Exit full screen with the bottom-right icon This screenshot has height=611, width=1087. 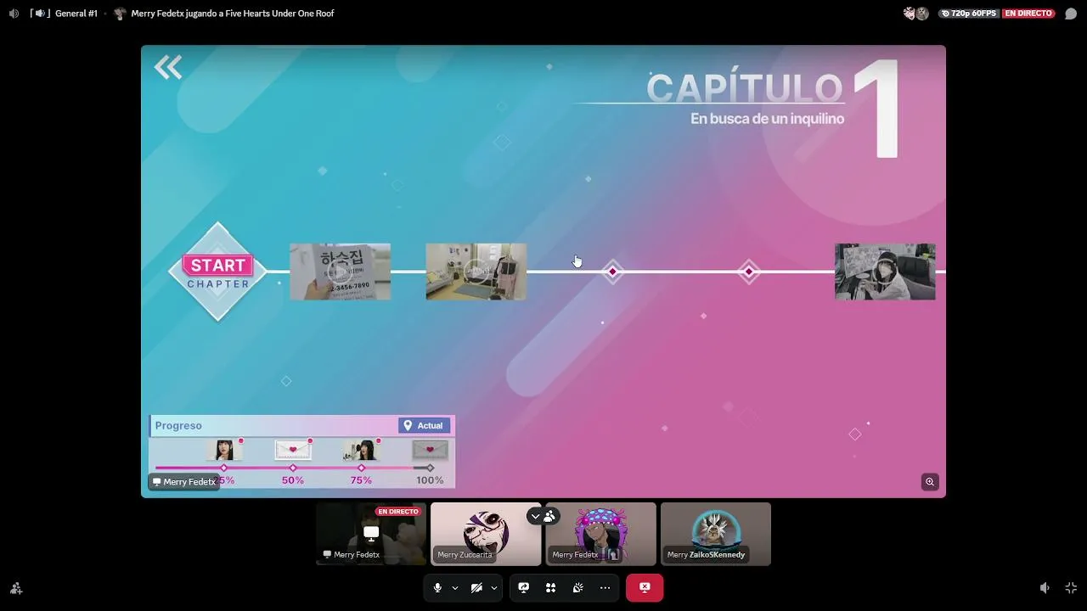tap(1071, 588)
